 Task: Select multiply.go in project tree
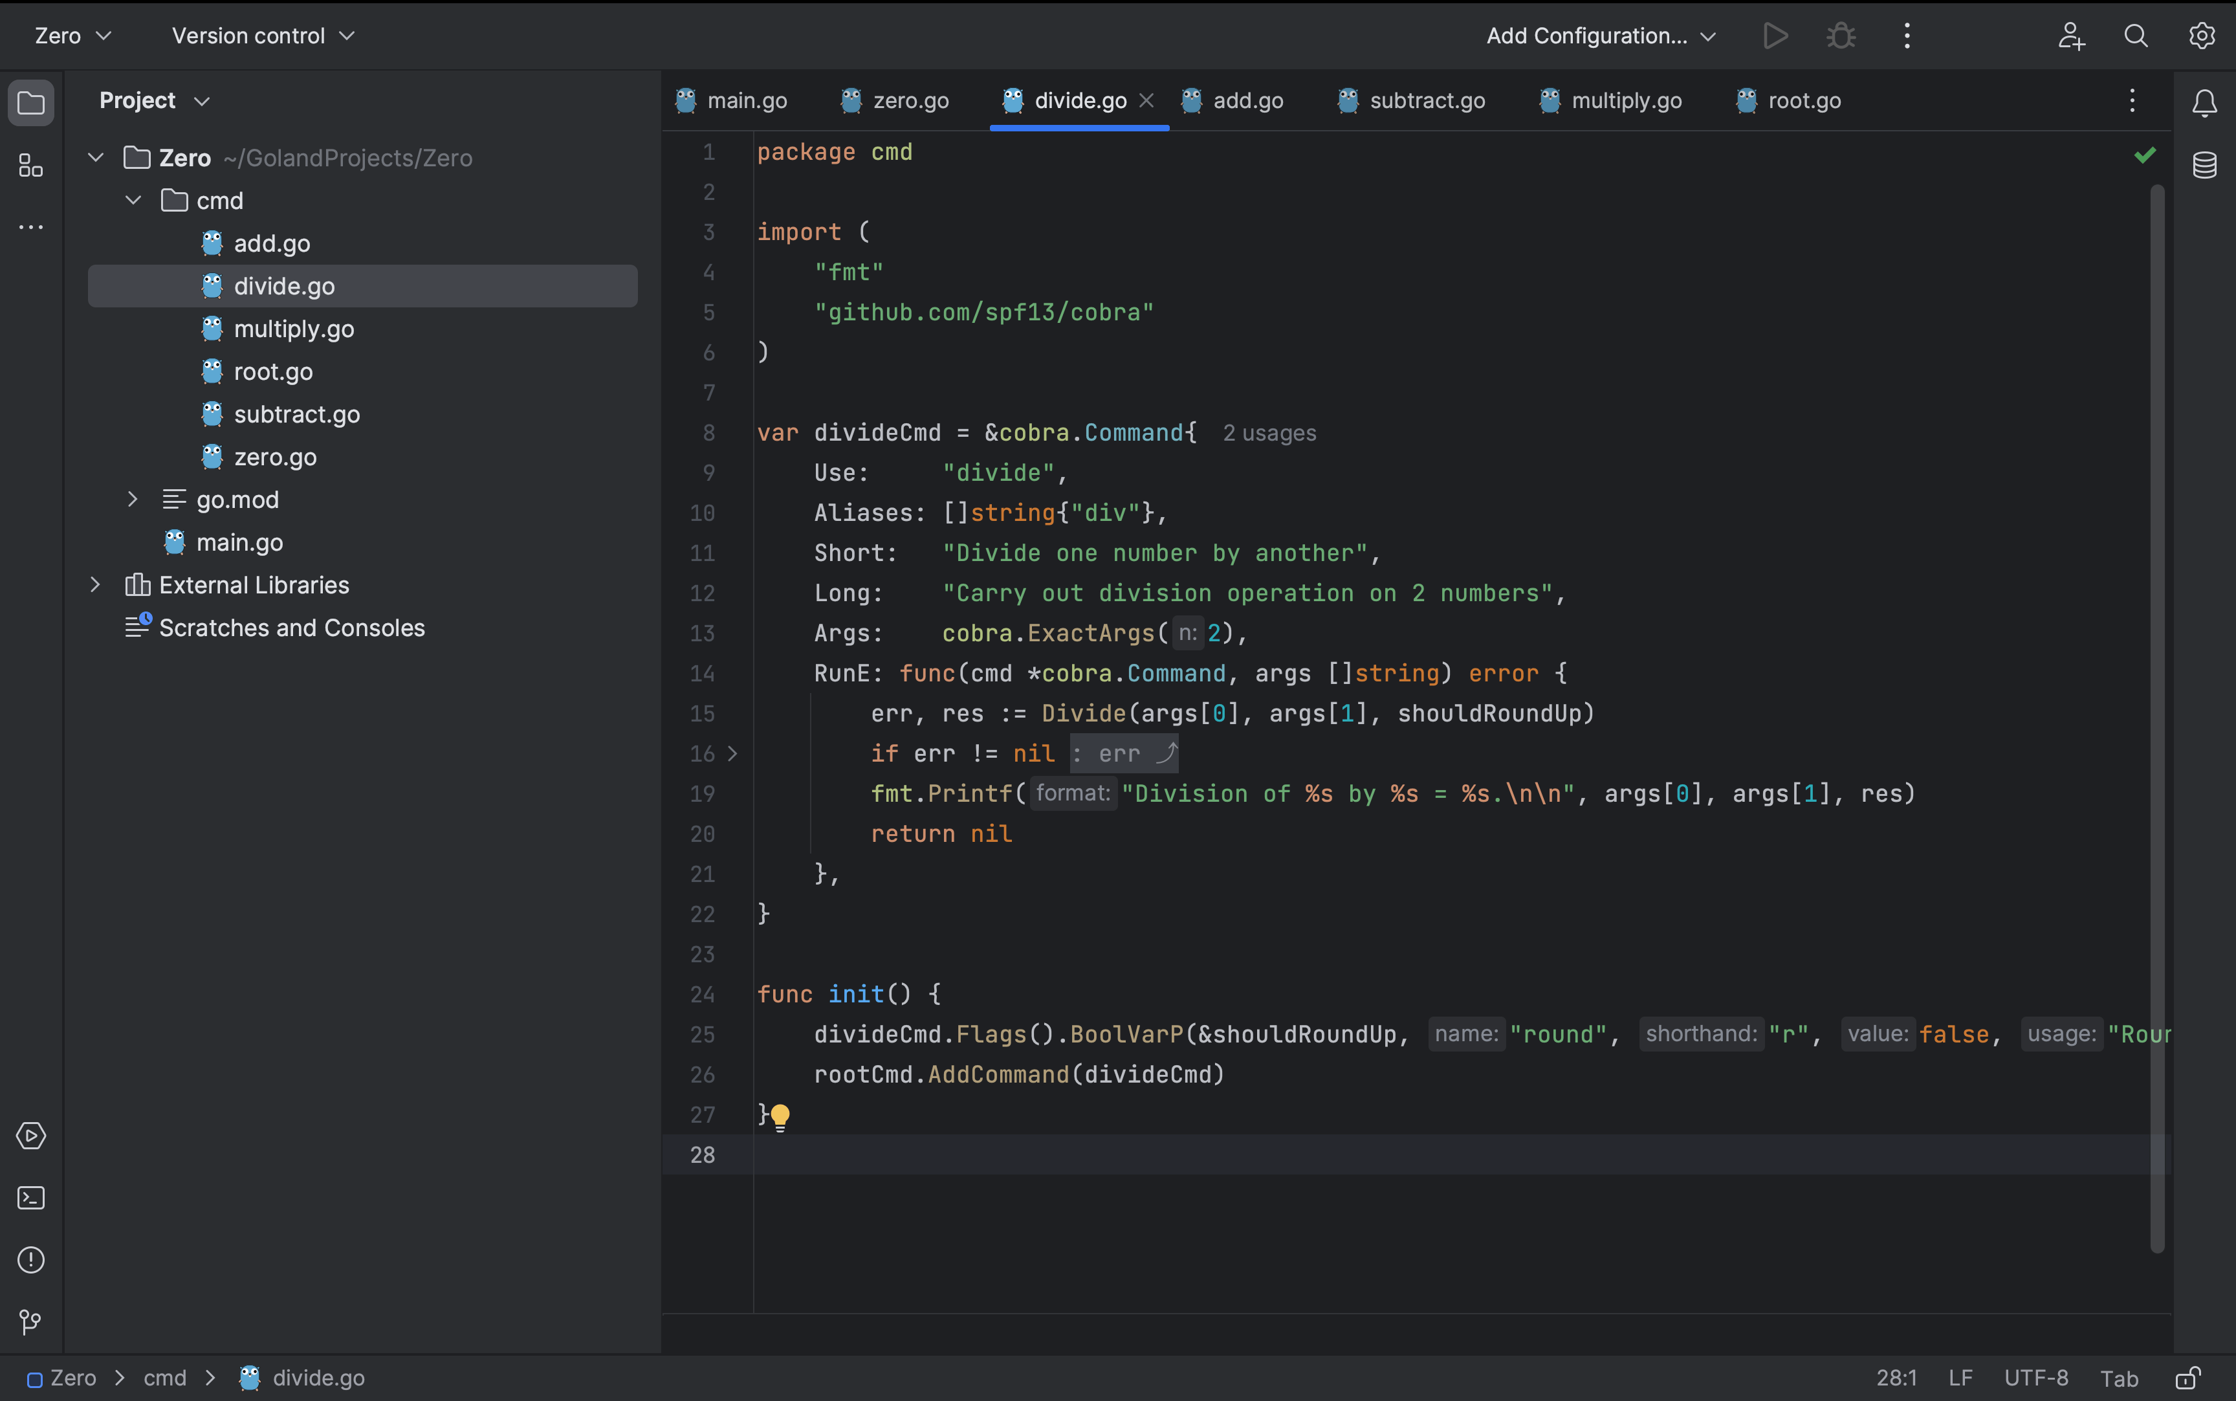pos(362,329)
